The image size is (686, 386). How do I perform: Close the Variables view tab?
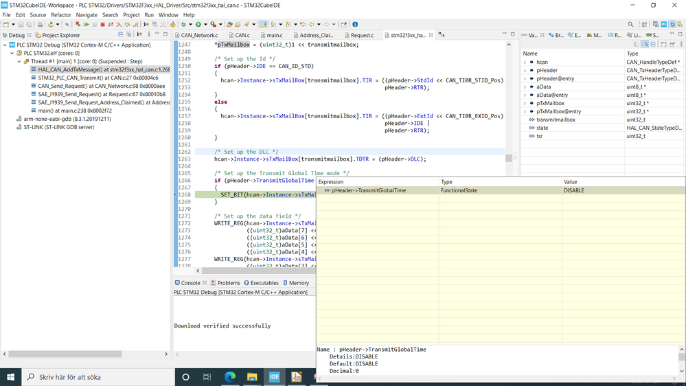pyautogui.click(x=542, y=35)
